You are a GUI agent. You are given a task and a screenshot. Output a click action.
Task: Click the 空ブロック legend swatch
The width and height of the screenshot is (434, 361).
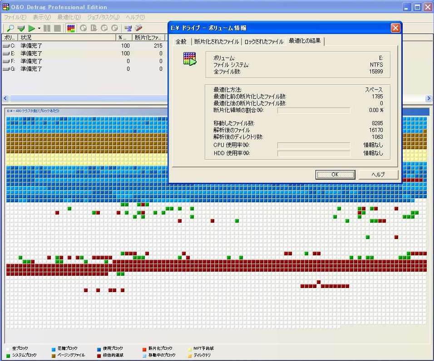point(8,349)
